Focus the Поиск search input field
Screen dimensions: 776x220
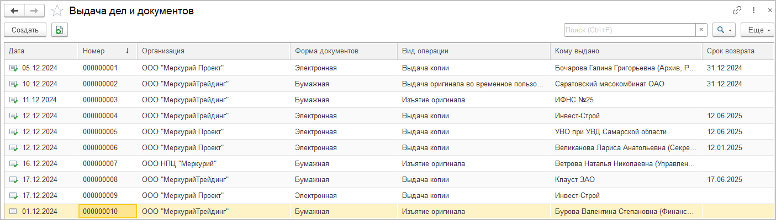pyautogui.click(x=629, y=30)
